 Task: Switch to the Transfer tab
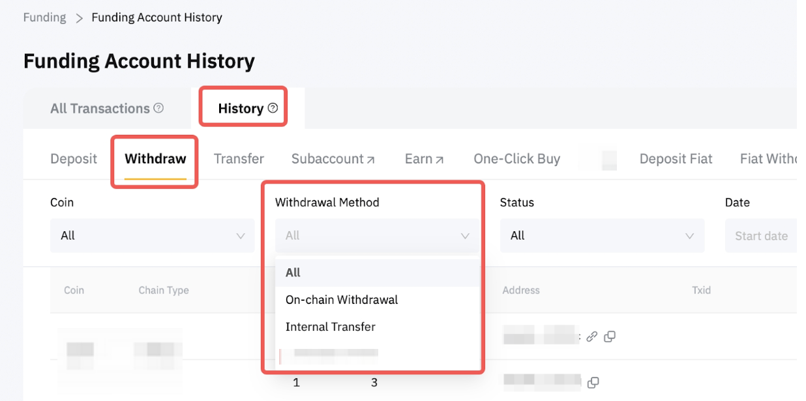(239, 159)
